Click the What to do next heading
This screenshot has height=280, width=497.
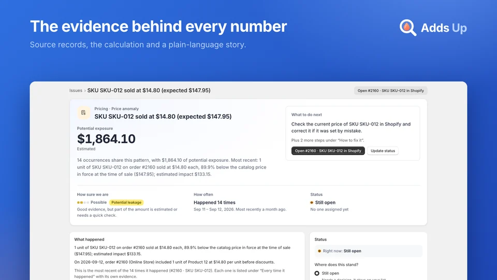pyautogui.click(x=306, y=115)
